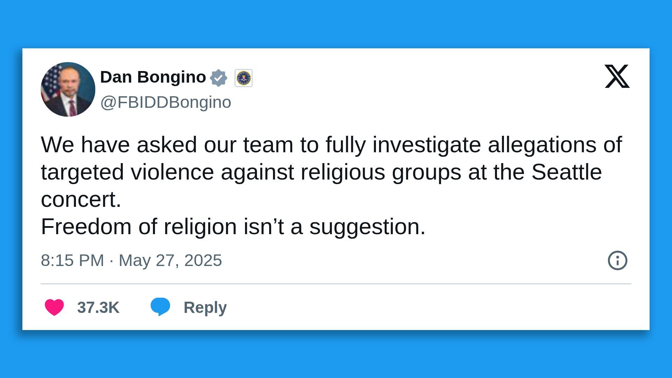Image resolution: width=672 pixels, height=378 pixels.
Task: Click the verified checkmark badge
Action: point(219,77)
